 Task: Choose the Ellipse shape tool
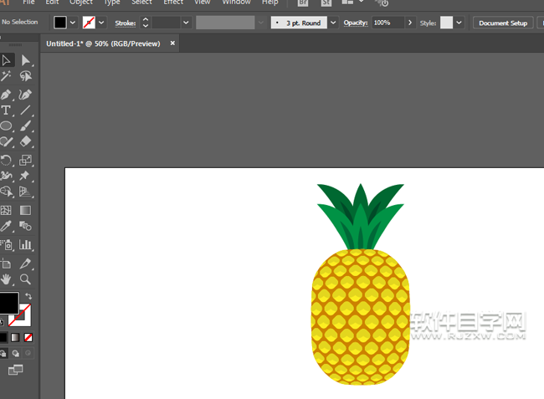(6, 126)
